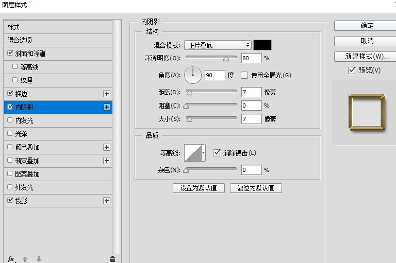Click the 阻塞 value input field
Screen dimensions: 396x263
pos(251,106)
